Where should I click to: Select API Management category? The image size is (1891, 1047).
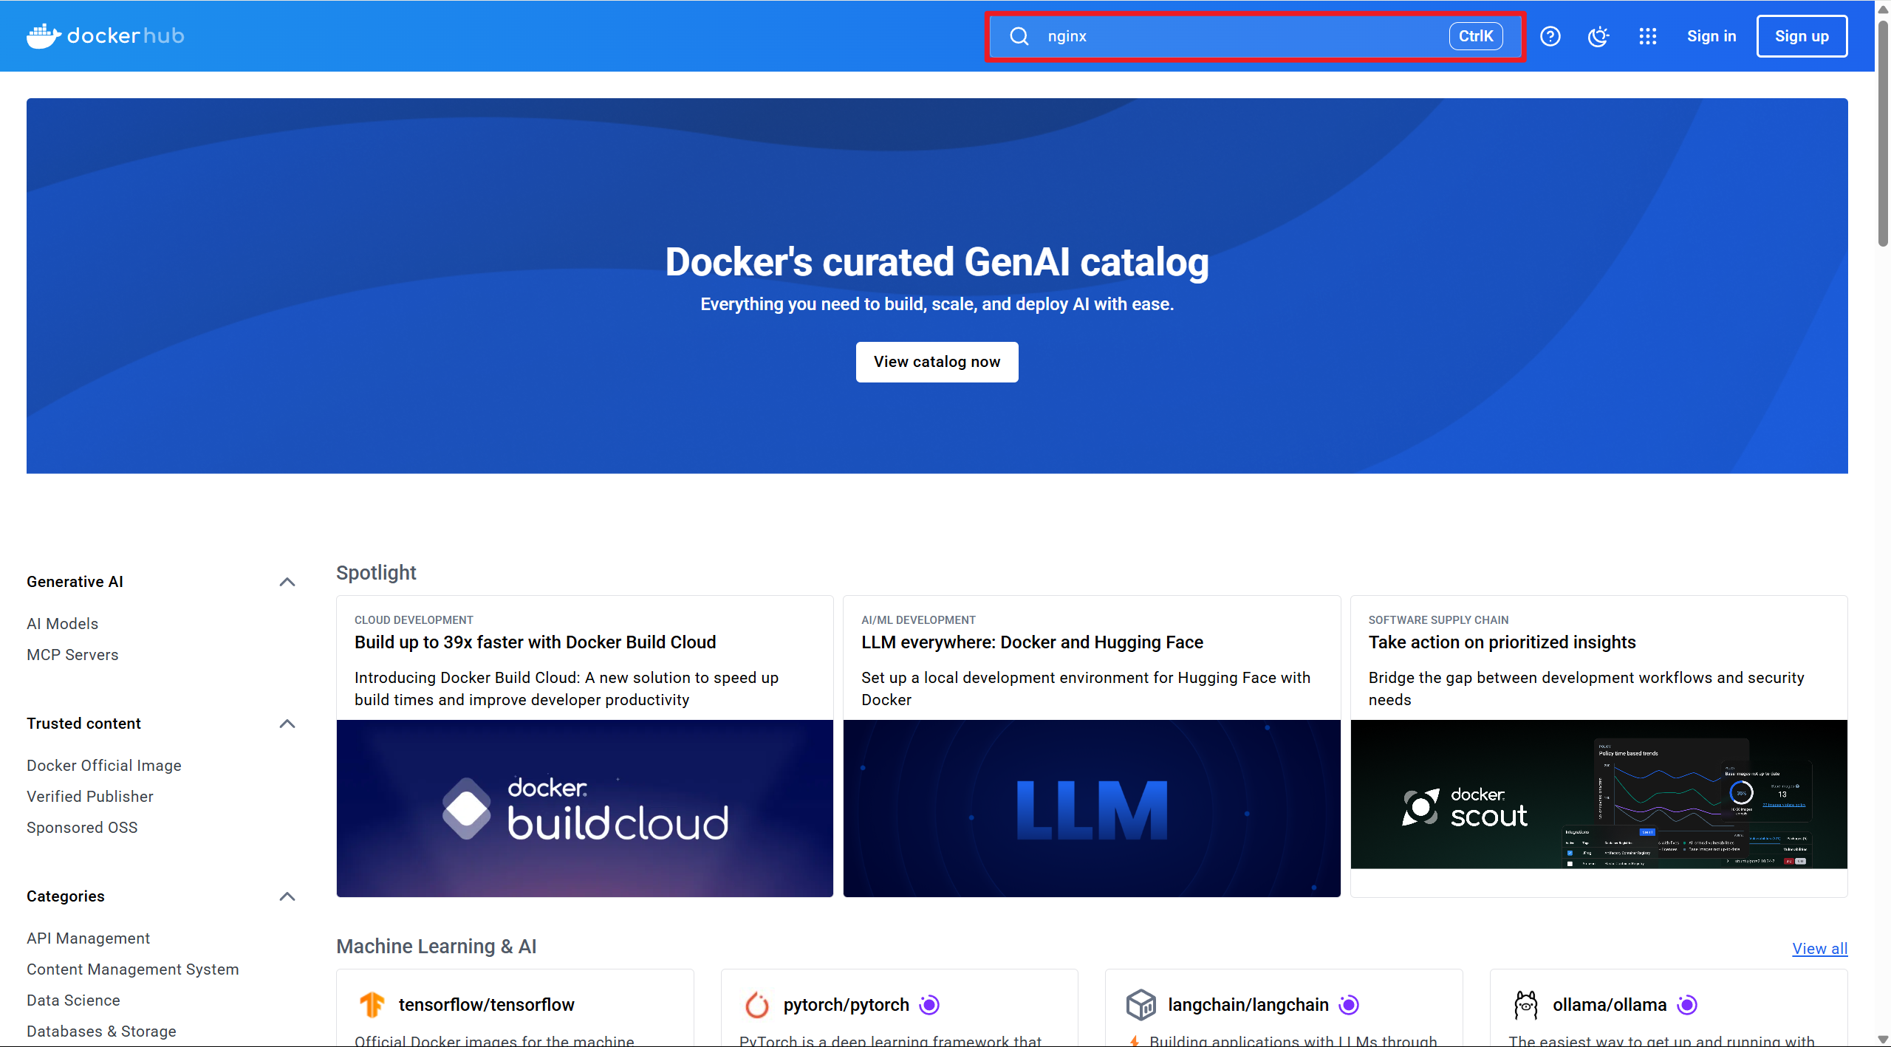[88, 938]
